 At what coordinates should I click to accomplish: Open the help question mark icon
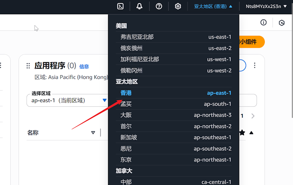click(159, 6)
